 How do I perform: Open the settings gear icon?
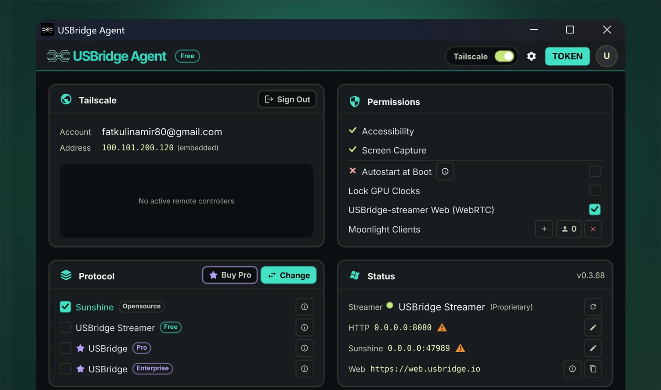tap(531, 56)
